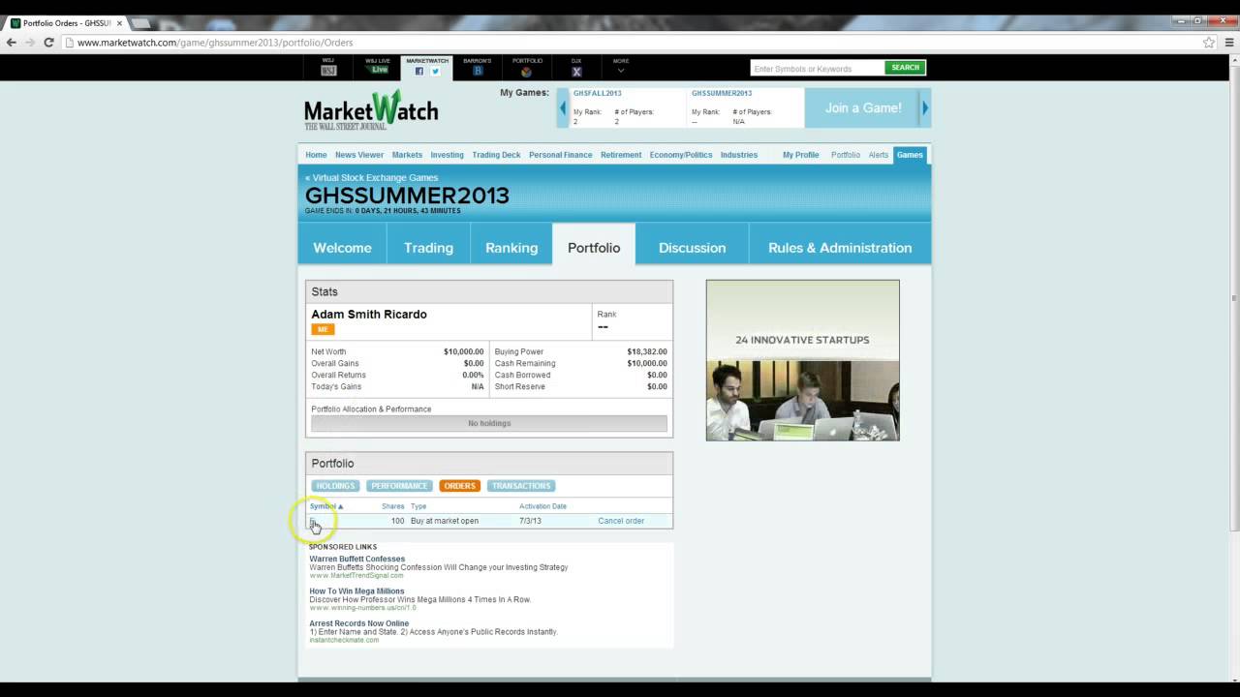Image resolution: width=1240 pixels, height=697 pixels.
Task: Click the Join a Game! button
Action: tap(863, 107)
